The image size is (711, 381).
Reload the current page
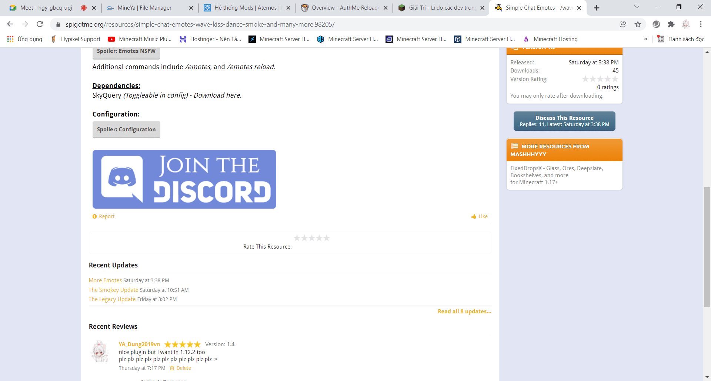(x=40, y=24)
